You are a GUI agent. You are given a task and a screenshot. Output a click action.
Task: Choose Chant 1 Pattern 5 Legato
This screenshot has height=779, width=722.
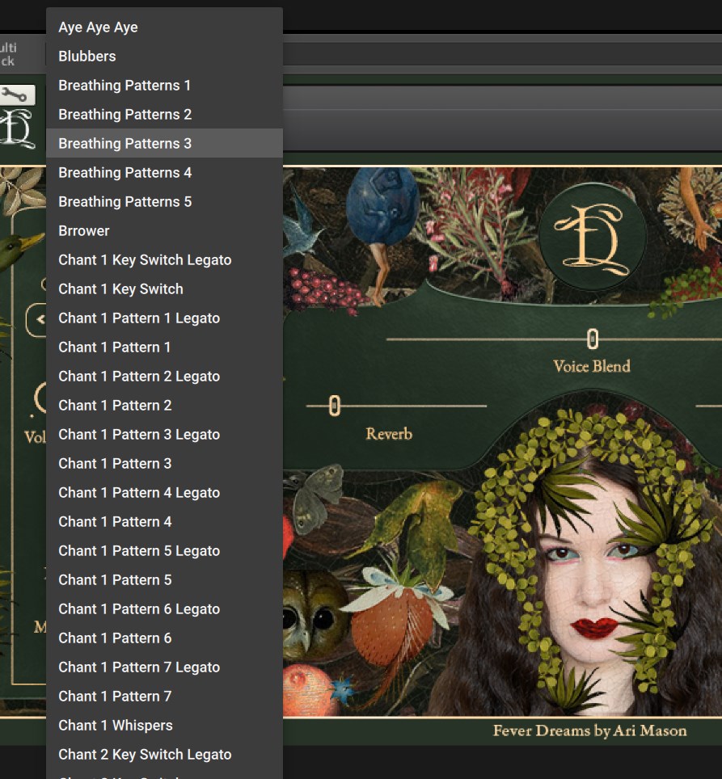pyautogui.click(x=139, y=551)
